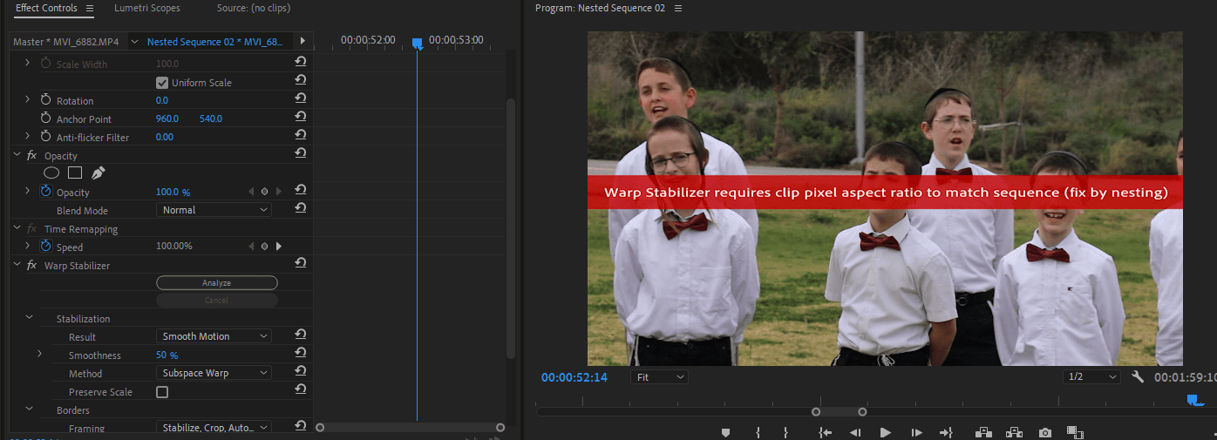Screen dimensions: 1217x440
Task: Export frame with camera icon
Action: (1044, 432)
